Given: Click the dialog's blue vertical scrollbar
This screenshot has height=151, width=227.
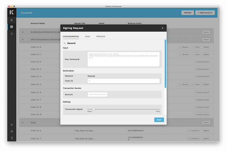Looking at the screenshot, I should pos(165,64).
